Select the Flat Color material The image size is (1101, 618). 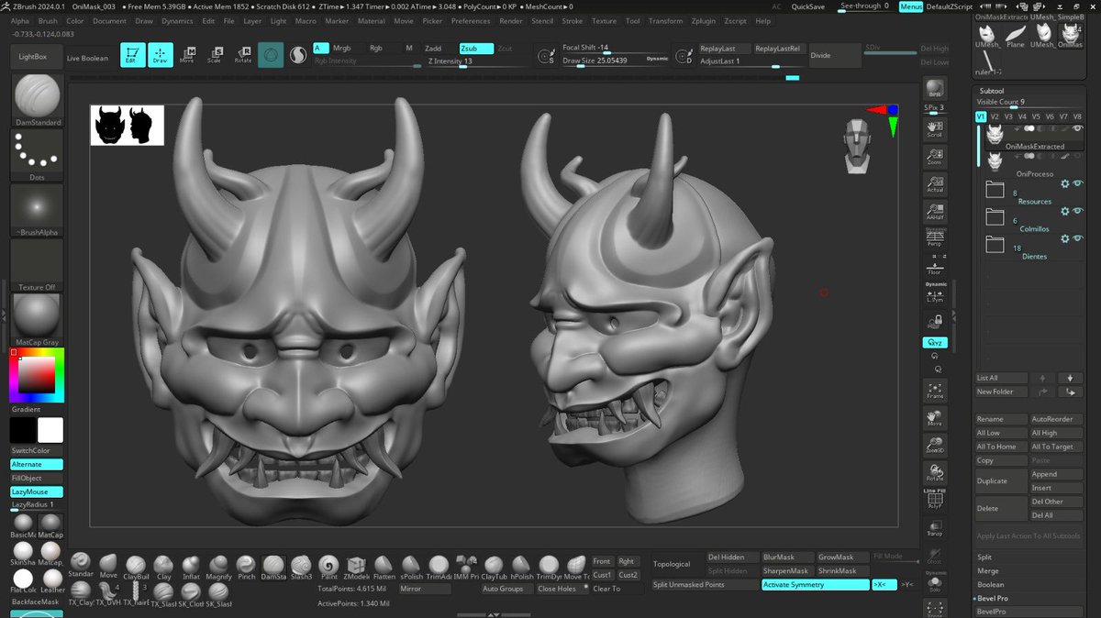22,582
